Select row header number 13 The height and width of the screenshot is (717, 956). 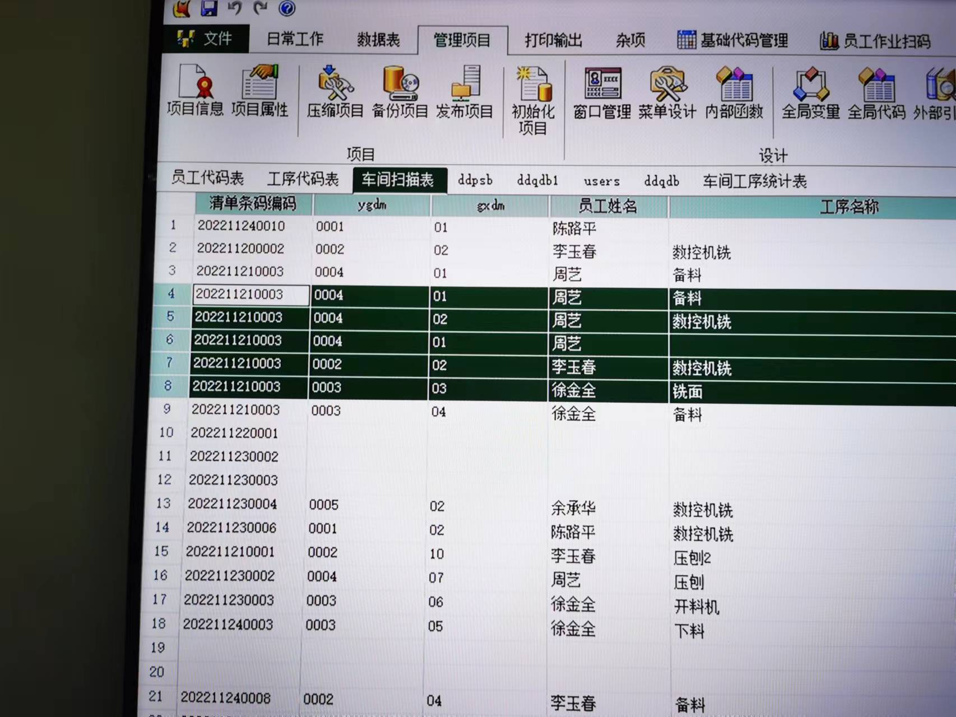[x=164, y=503]
